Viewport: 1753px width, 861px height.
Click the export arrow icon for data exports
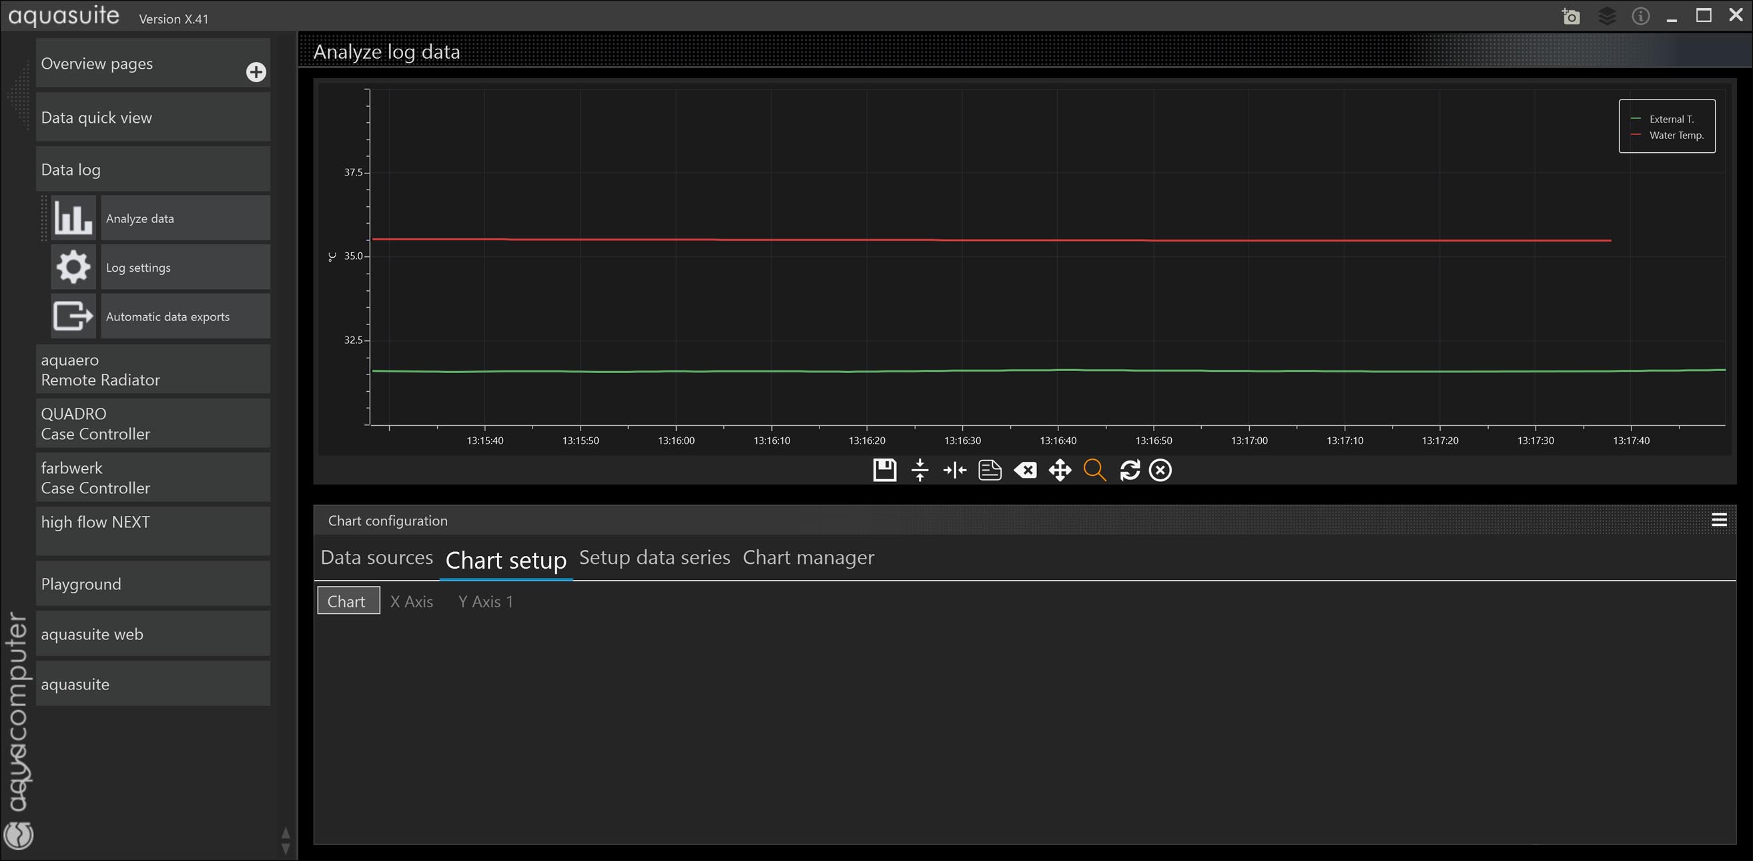click(73, 316)
